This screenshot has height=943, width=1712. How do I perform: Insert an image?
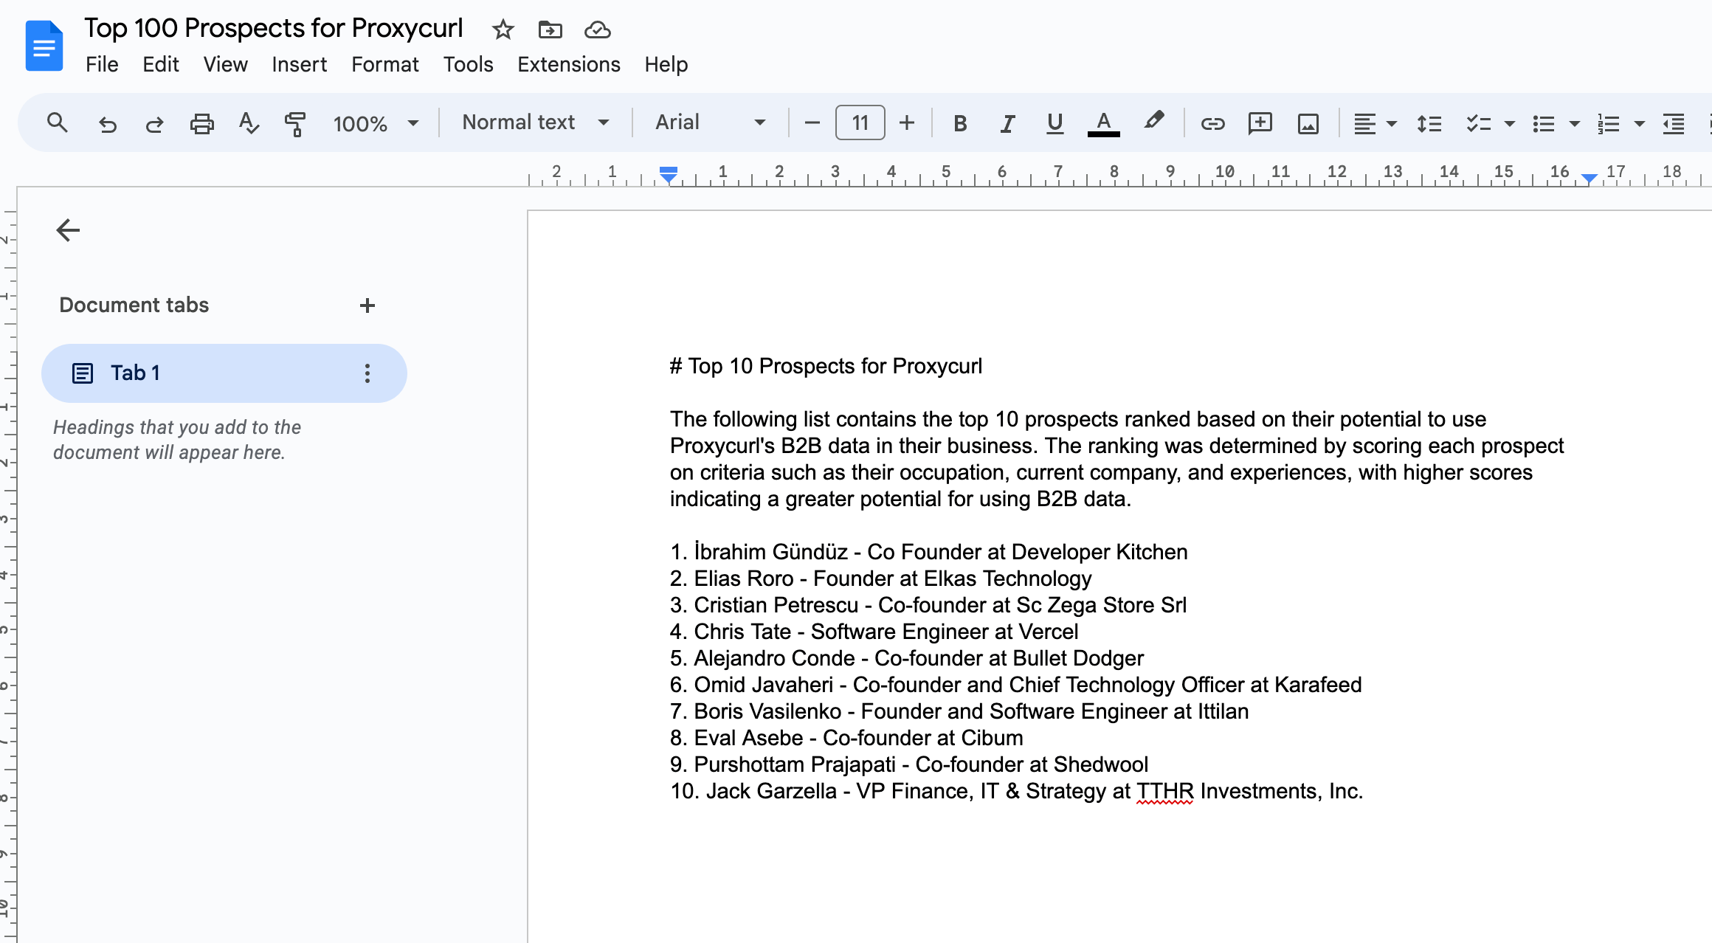coord(1308,123)
